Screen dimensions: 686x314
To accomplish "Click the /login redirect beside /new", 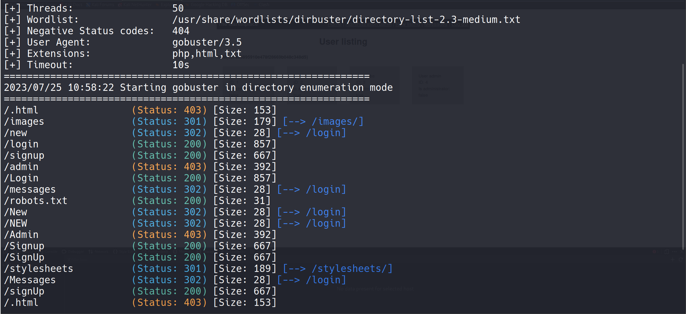I will (x=323, y=133).
